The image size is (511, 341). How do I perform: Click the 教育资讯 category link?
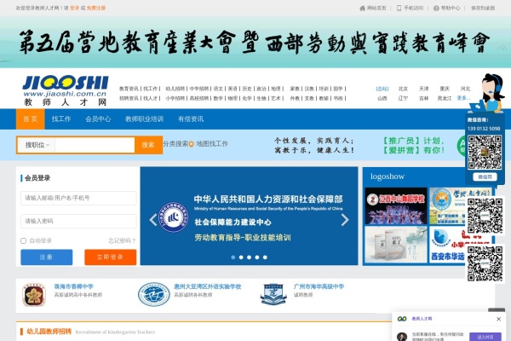click(x=129, y=89)
